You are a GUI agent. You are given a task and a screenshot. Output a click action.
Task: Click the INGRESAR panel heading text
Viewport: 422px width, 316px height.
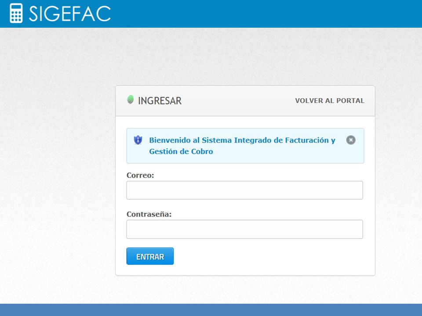point(160,101)
